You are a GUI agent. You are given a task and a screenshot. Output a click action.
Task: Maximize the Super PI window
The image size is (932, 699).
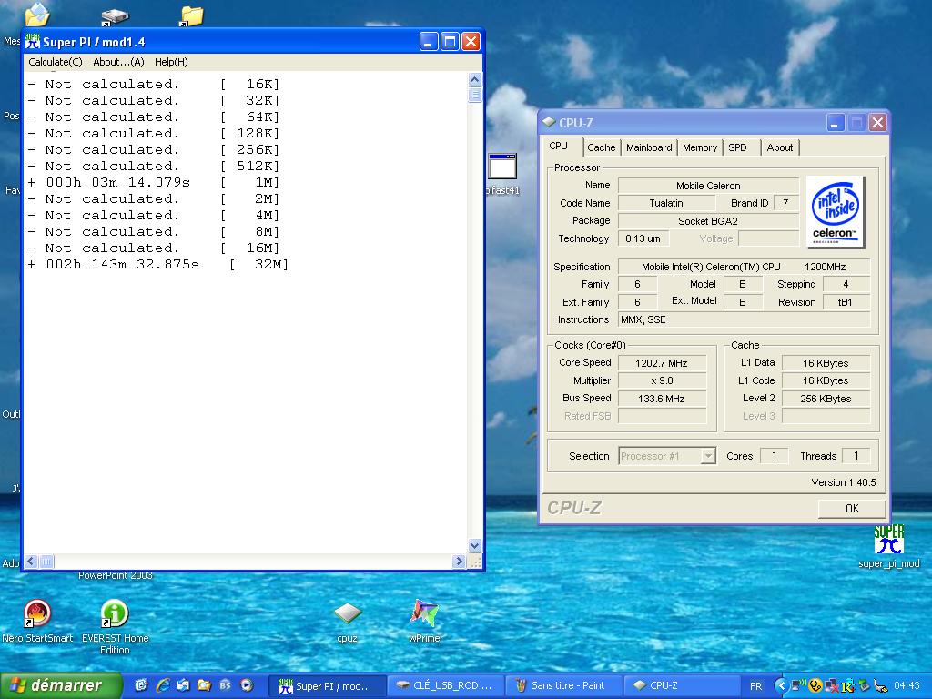[x=450, y=42]
